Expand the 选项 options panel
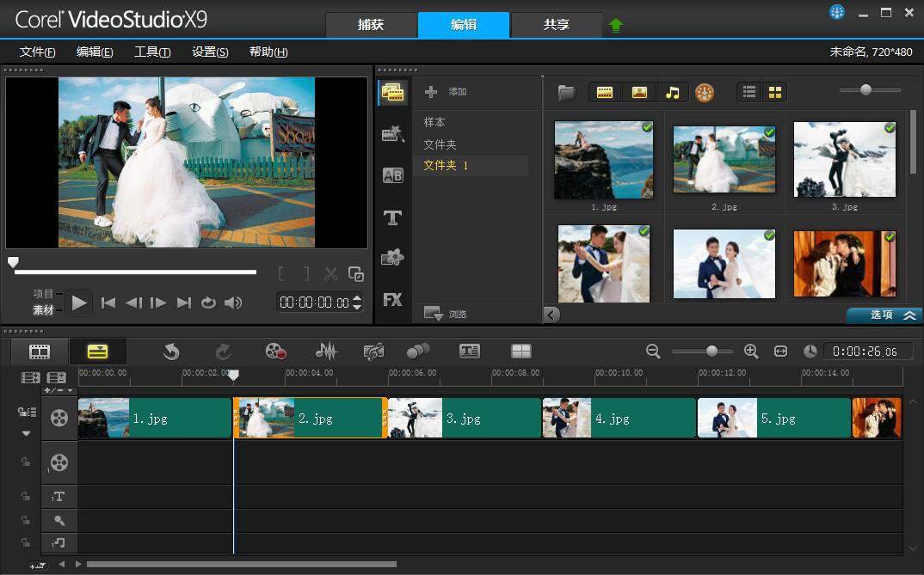Viewport: 924px width, 575px height. pos(884,315)
